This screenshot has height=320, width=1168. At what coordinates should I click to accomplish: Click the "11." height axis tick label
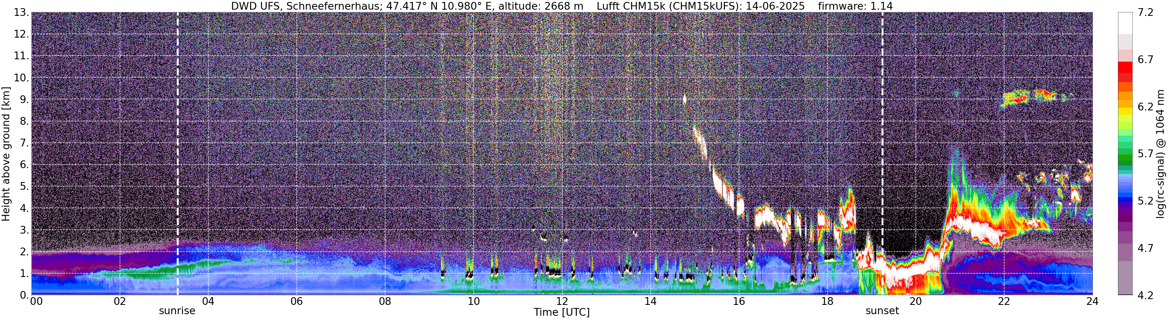tap(21, 56)
